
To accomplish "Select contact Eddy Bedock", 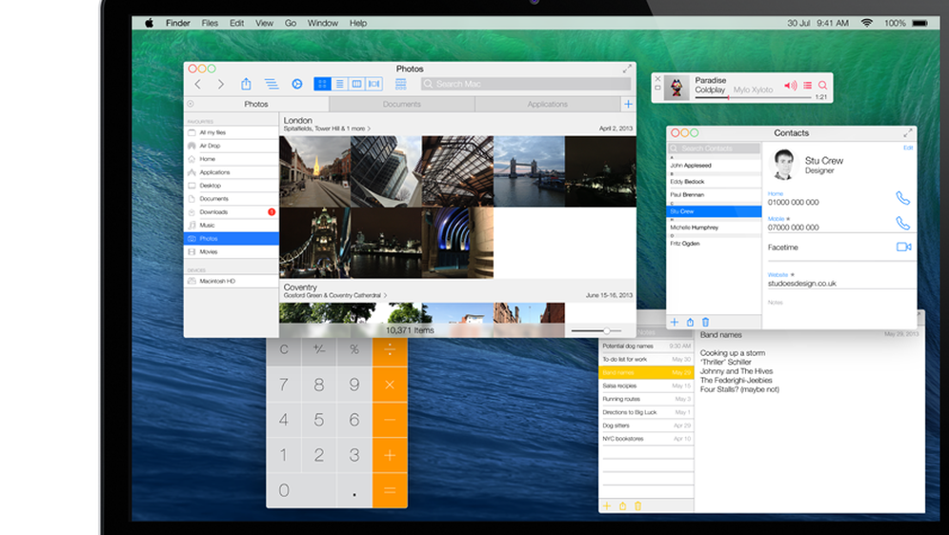I will click(x=715, y=182).
